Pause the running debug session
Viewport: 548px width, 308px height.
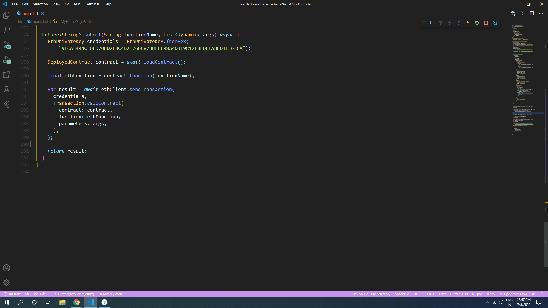pos(431,23)
